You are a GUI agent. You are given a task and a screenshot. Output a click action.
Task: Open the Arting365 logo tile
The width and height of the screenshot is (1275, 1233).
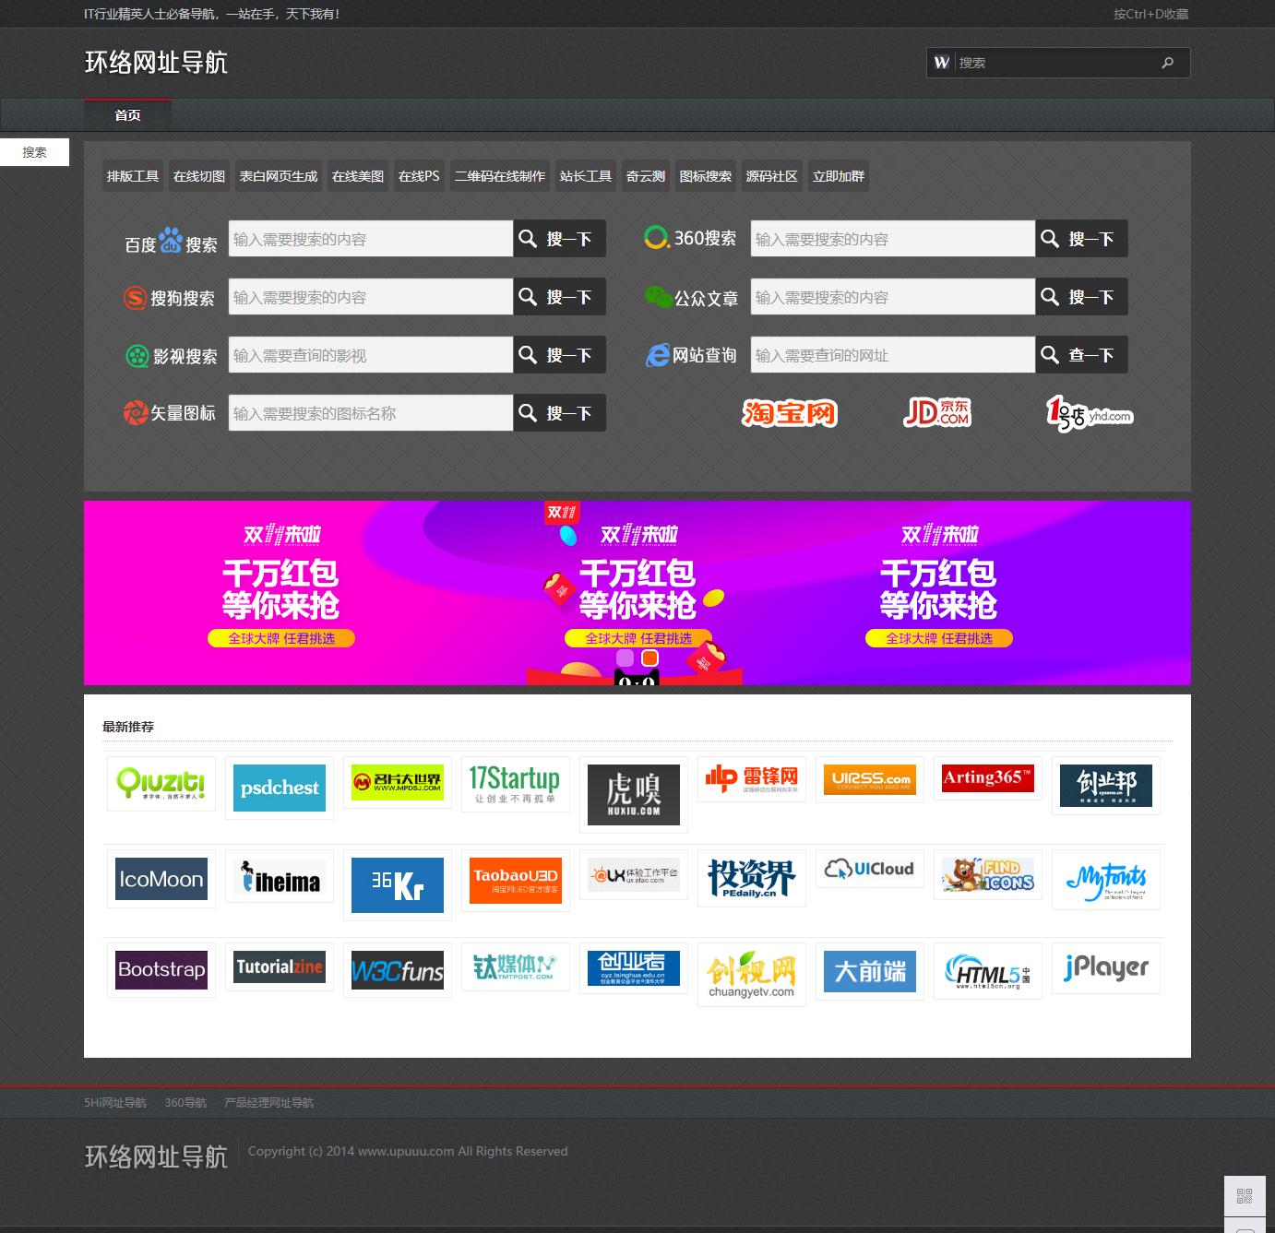pyautogui.click(x=988, y=778)
